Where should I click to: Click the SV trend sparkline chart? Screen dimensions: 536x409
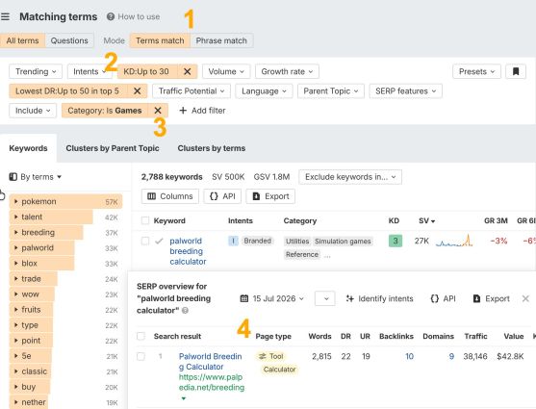coord(454,241)
